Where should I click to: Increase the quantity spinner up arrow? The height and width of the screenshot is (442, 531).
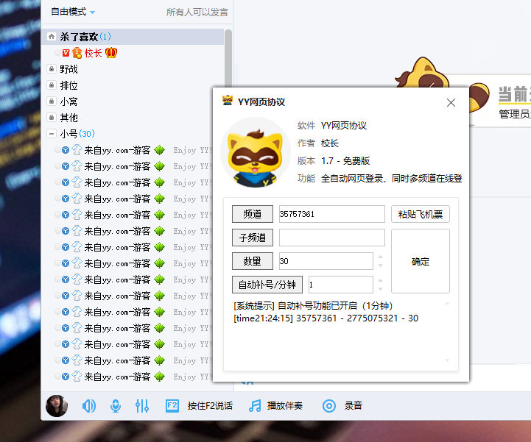pos(380,257)
